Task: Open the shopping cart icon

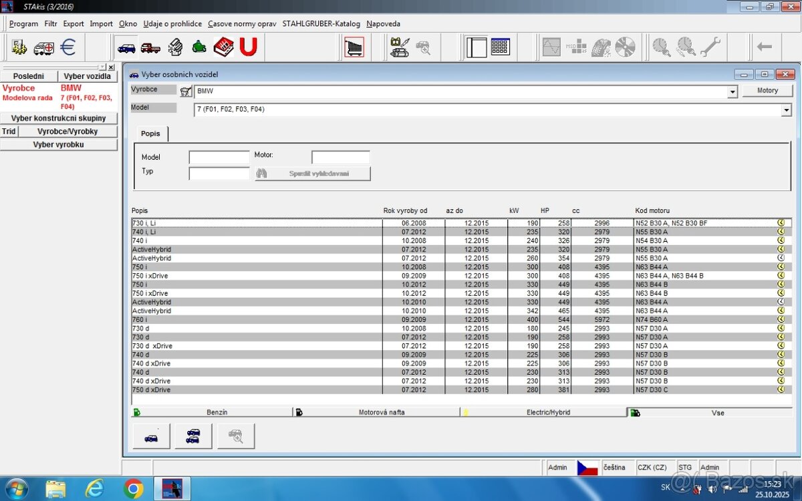Action: 354,47
